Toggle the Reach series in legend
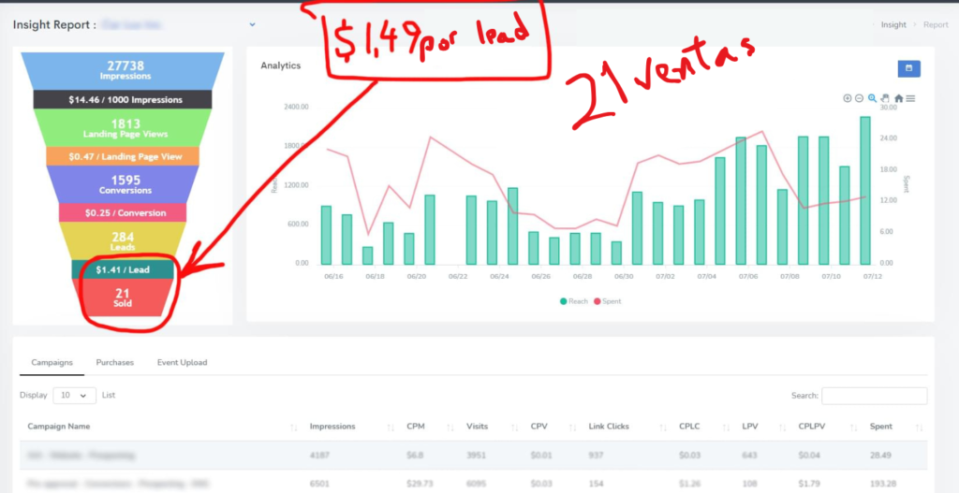 573,301
